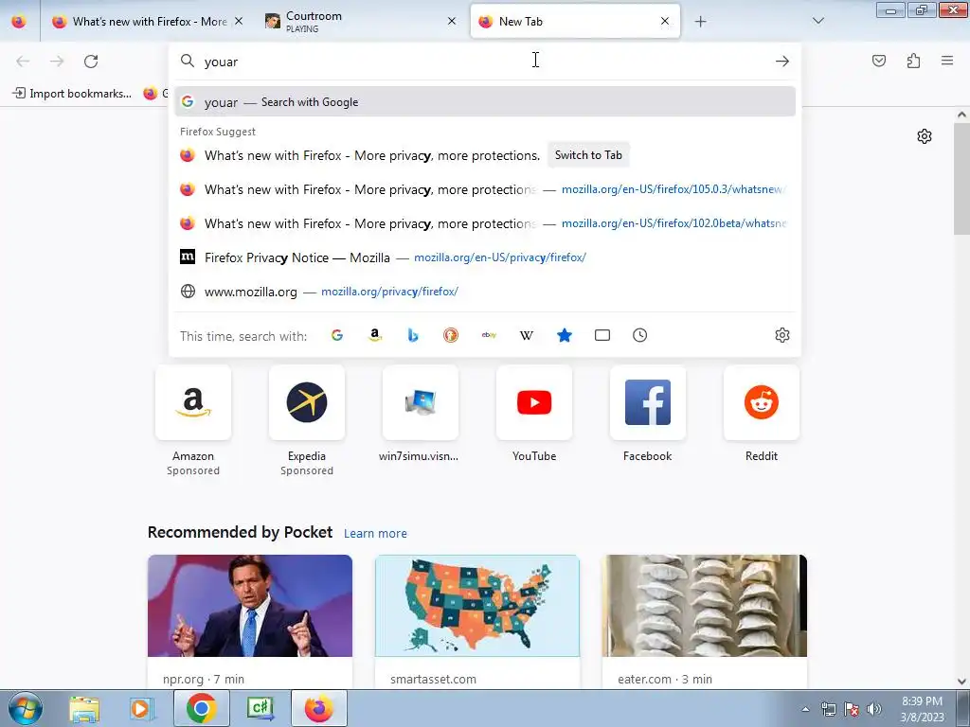Click the C# app taskbar icon
The height and width of the screenshot is (727, 970).
[260, 708]
